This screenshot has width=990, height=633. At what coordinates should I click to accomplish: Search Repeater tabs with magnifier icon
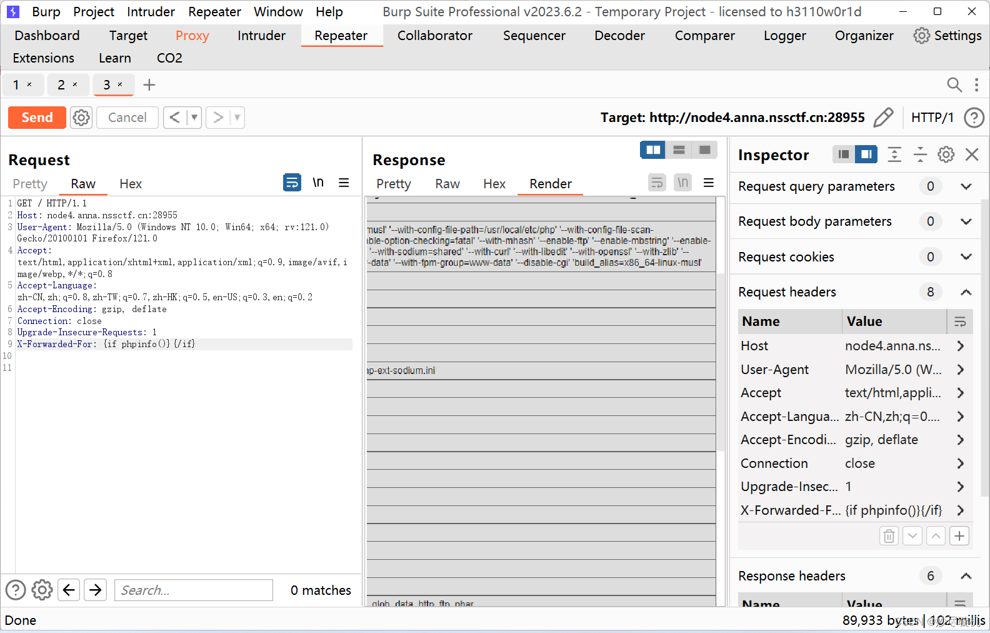[x=954, y=84]
